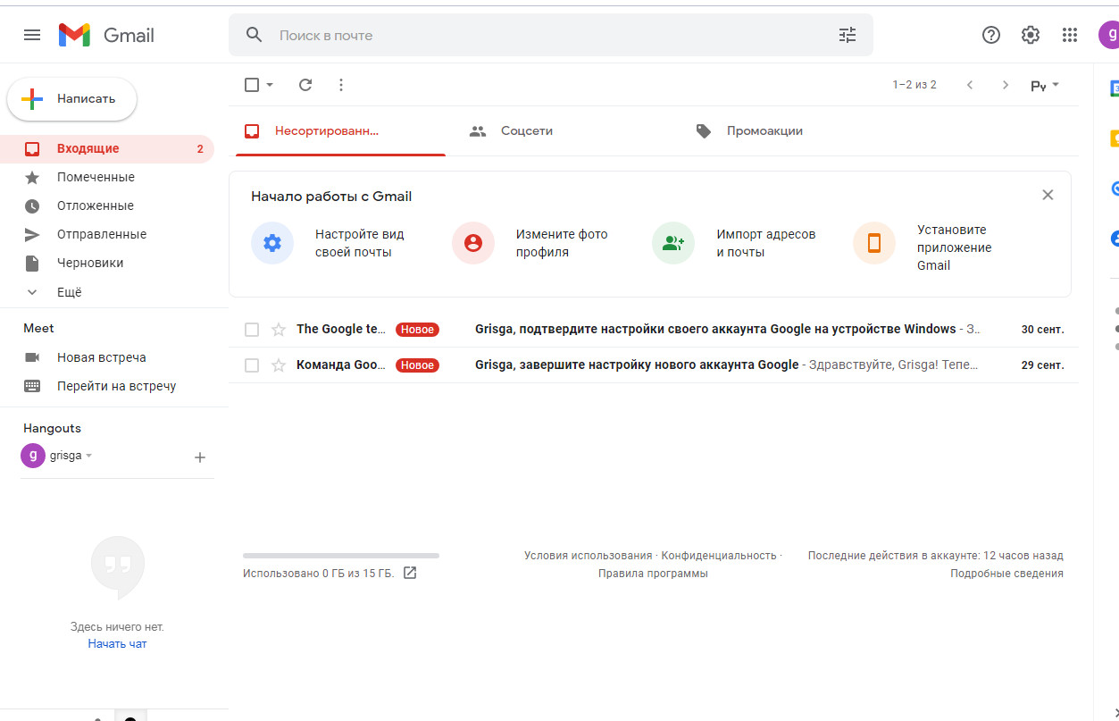Open the Отправленные folder

click(107, 235)
